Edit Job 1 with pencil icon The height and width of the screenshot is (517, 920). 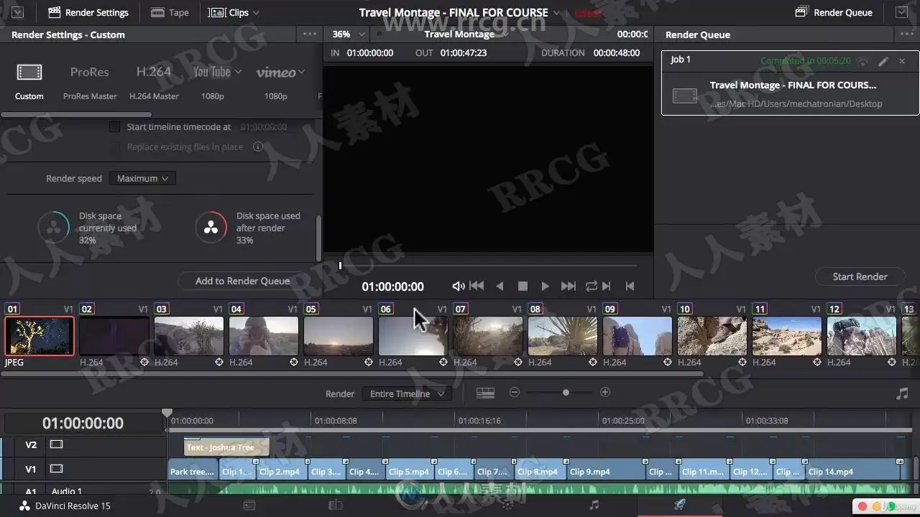click(x=883, y=62)
